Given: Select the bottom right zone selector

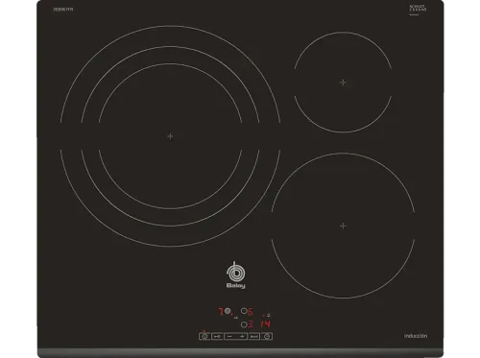Looking at the screenshot, I should 244,324.
